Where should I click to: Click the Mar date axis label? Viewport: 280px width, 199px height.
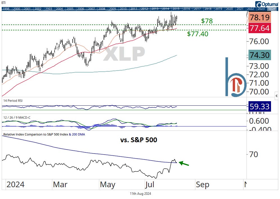coord(60,184)
